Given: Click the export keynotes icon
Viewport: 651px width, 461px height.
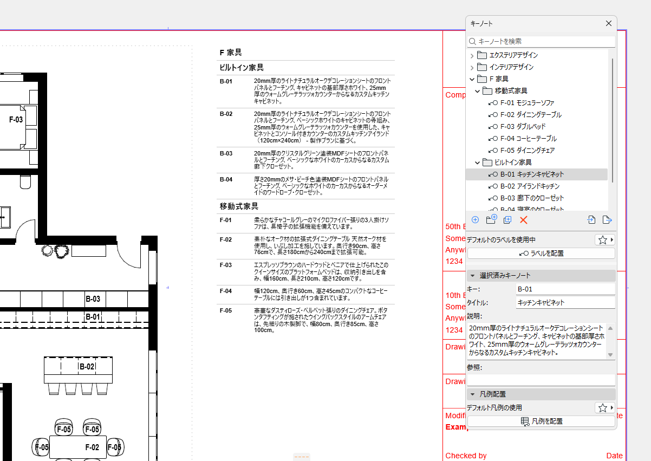Looking at the screenshot, I should coord(607,220).
